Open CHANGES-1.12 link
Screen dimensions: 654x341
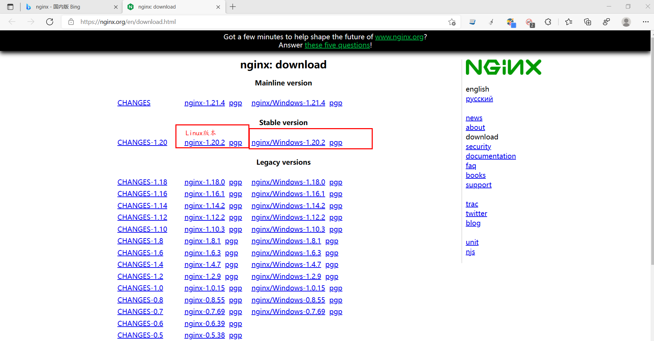coord(142,217)
